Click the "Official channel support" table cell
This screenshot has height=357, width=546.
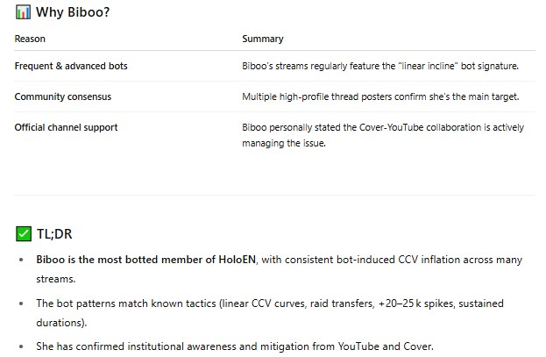[x=66, y=127]
